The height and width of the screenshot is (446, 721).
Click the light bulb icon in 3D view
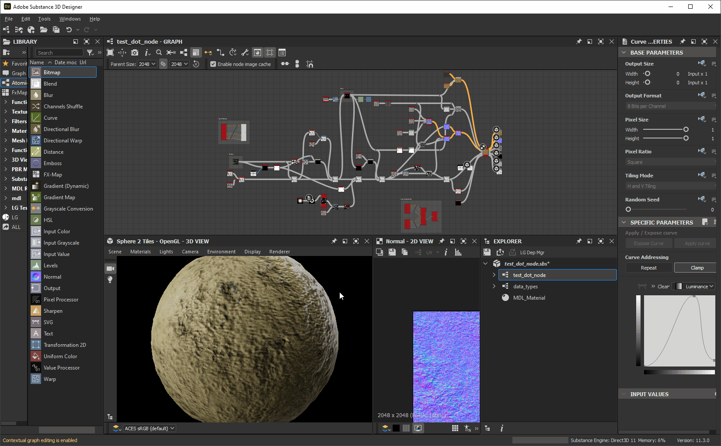click(x=110, y=280)
